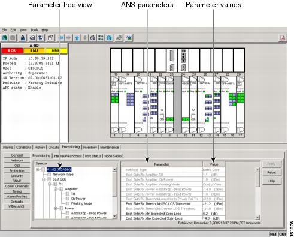This screenshot has width=294, height=237.
Task: Click the go-up home arrow icon
Action: [x=77, y=38]
